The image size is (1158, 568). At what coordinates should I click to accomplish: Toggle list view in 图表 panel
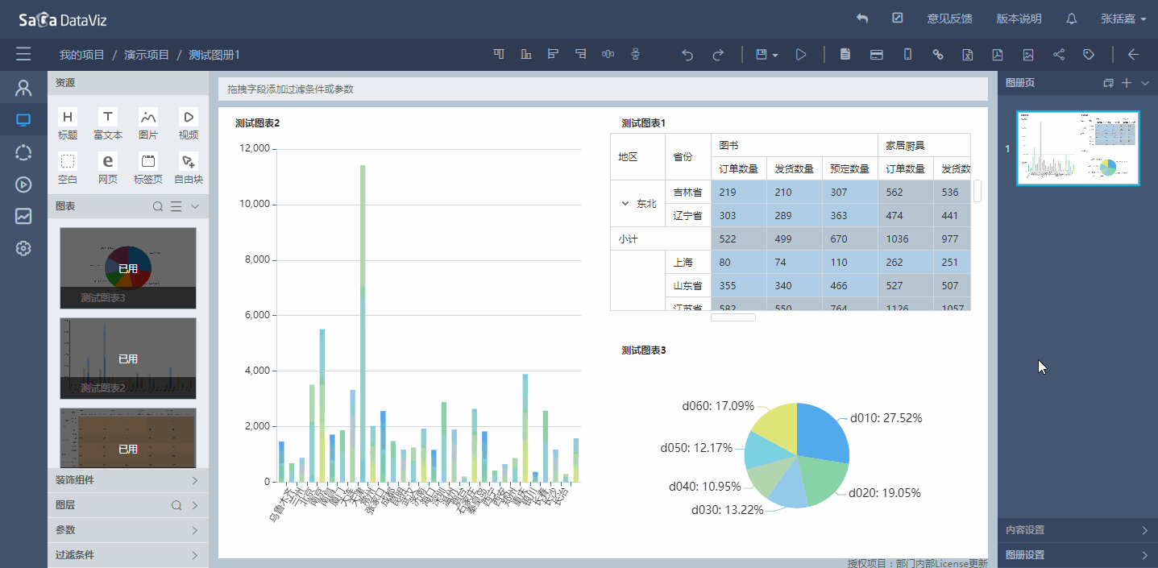176,207
